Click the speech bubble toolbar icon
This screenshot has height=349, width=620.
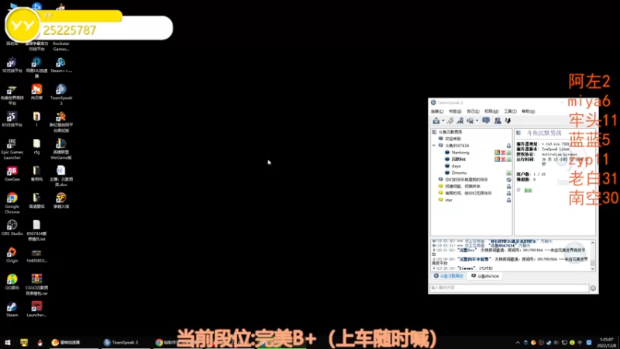(x=486, y=121)
